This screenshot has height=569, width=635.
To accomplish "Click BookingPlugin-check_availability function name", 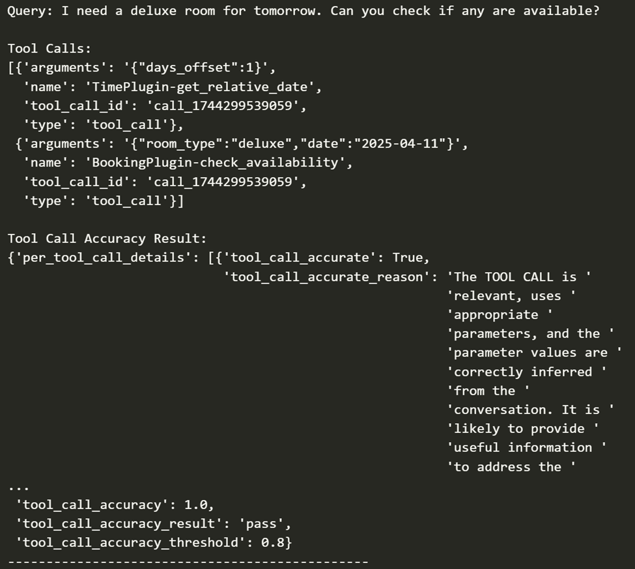I will (215, 163).
